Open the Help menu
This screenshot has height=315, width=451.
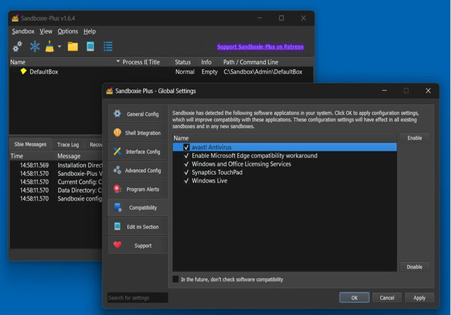click(90, 31)
